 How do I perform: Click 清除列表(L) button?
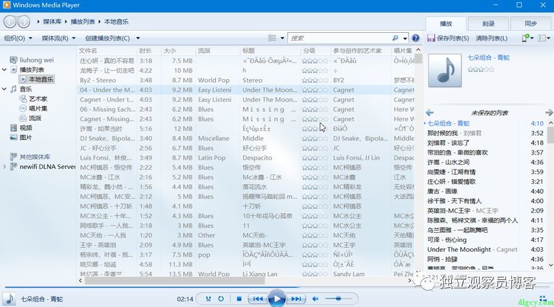pyautogui.click(x=491, y=38)
